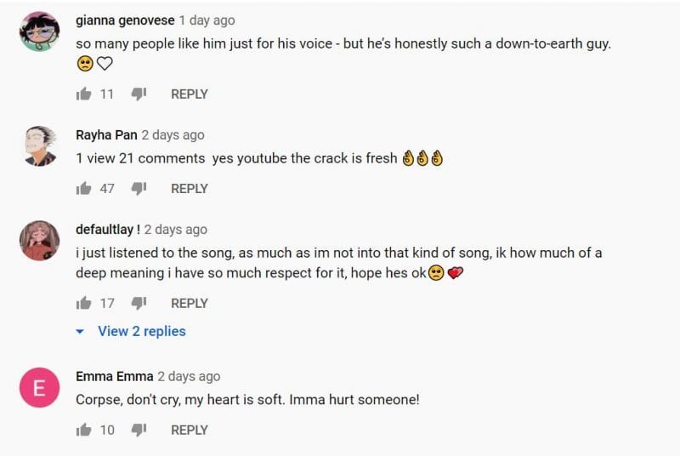Viewport: 680px width, 456px height.
Task: Open Rayha Pan's channel name link
Action: 106,134
